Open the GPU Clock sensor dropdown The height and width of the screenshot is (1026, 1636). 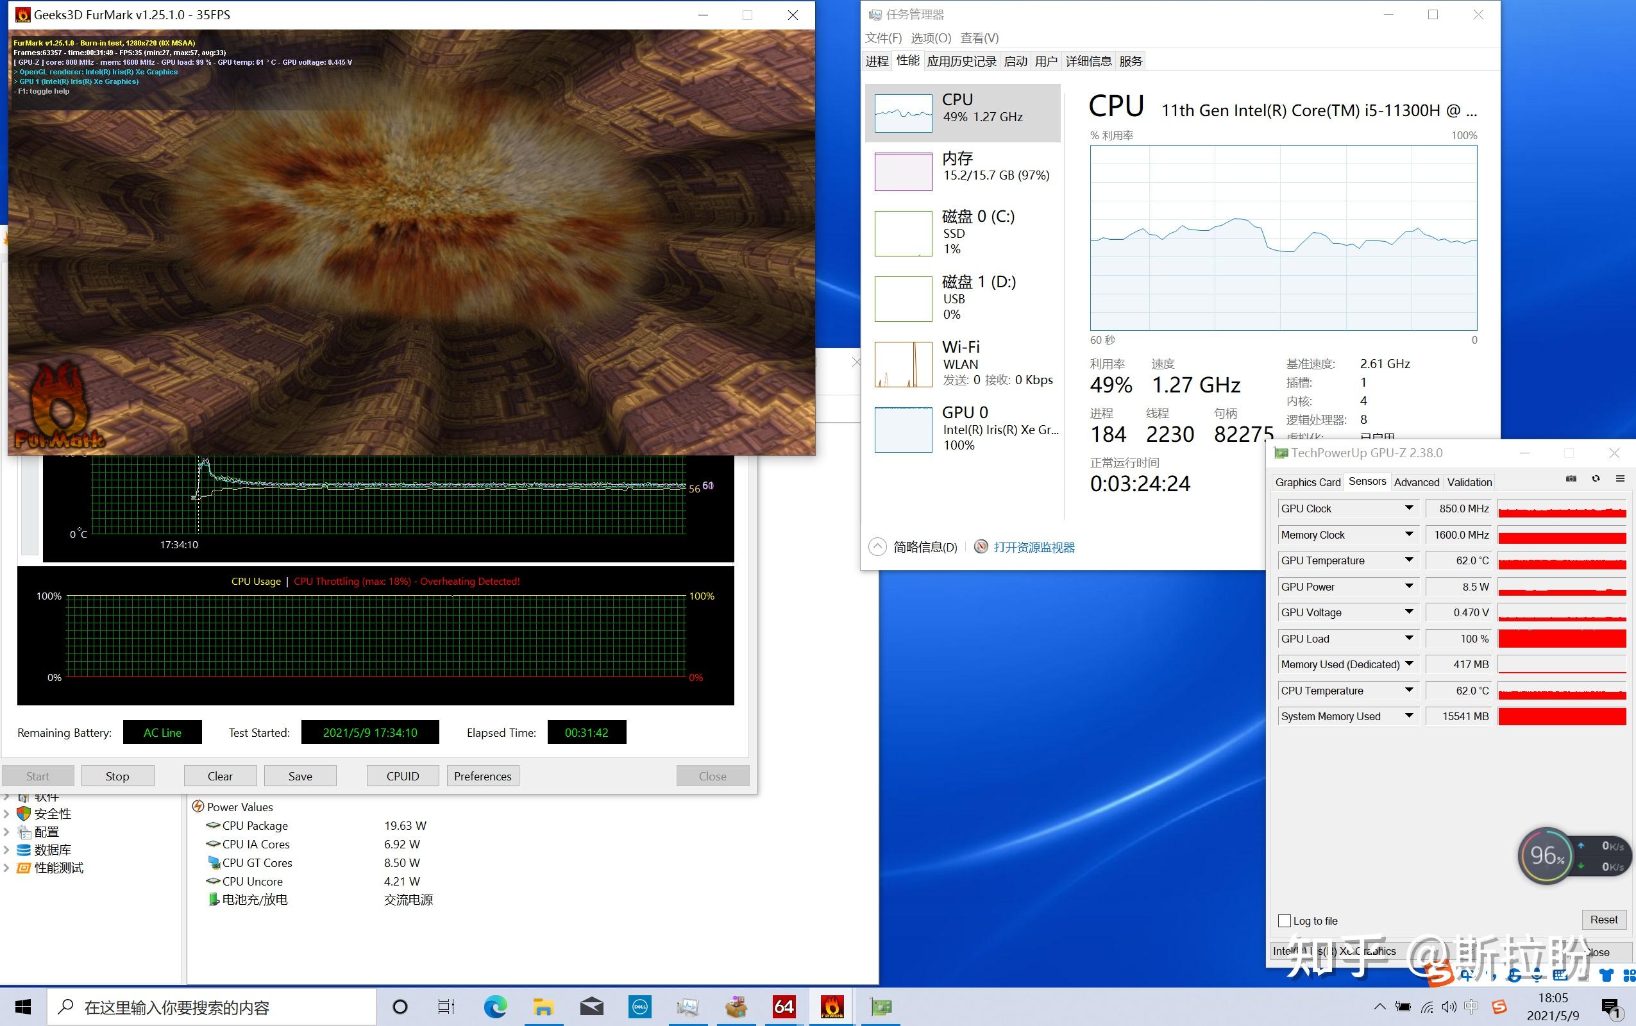click(x=1409, y=509)
